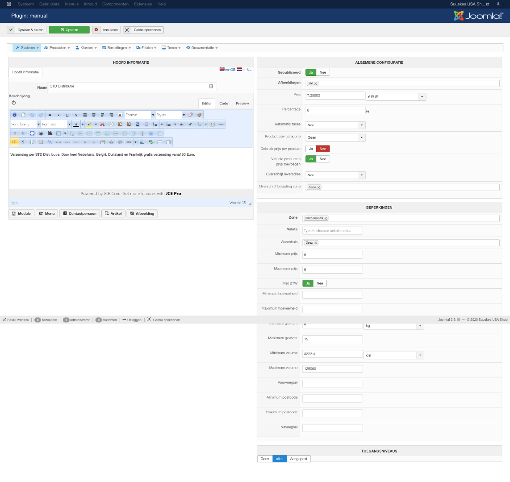
Task: Switch Met BTW to Nee
Action: (320, 283)
